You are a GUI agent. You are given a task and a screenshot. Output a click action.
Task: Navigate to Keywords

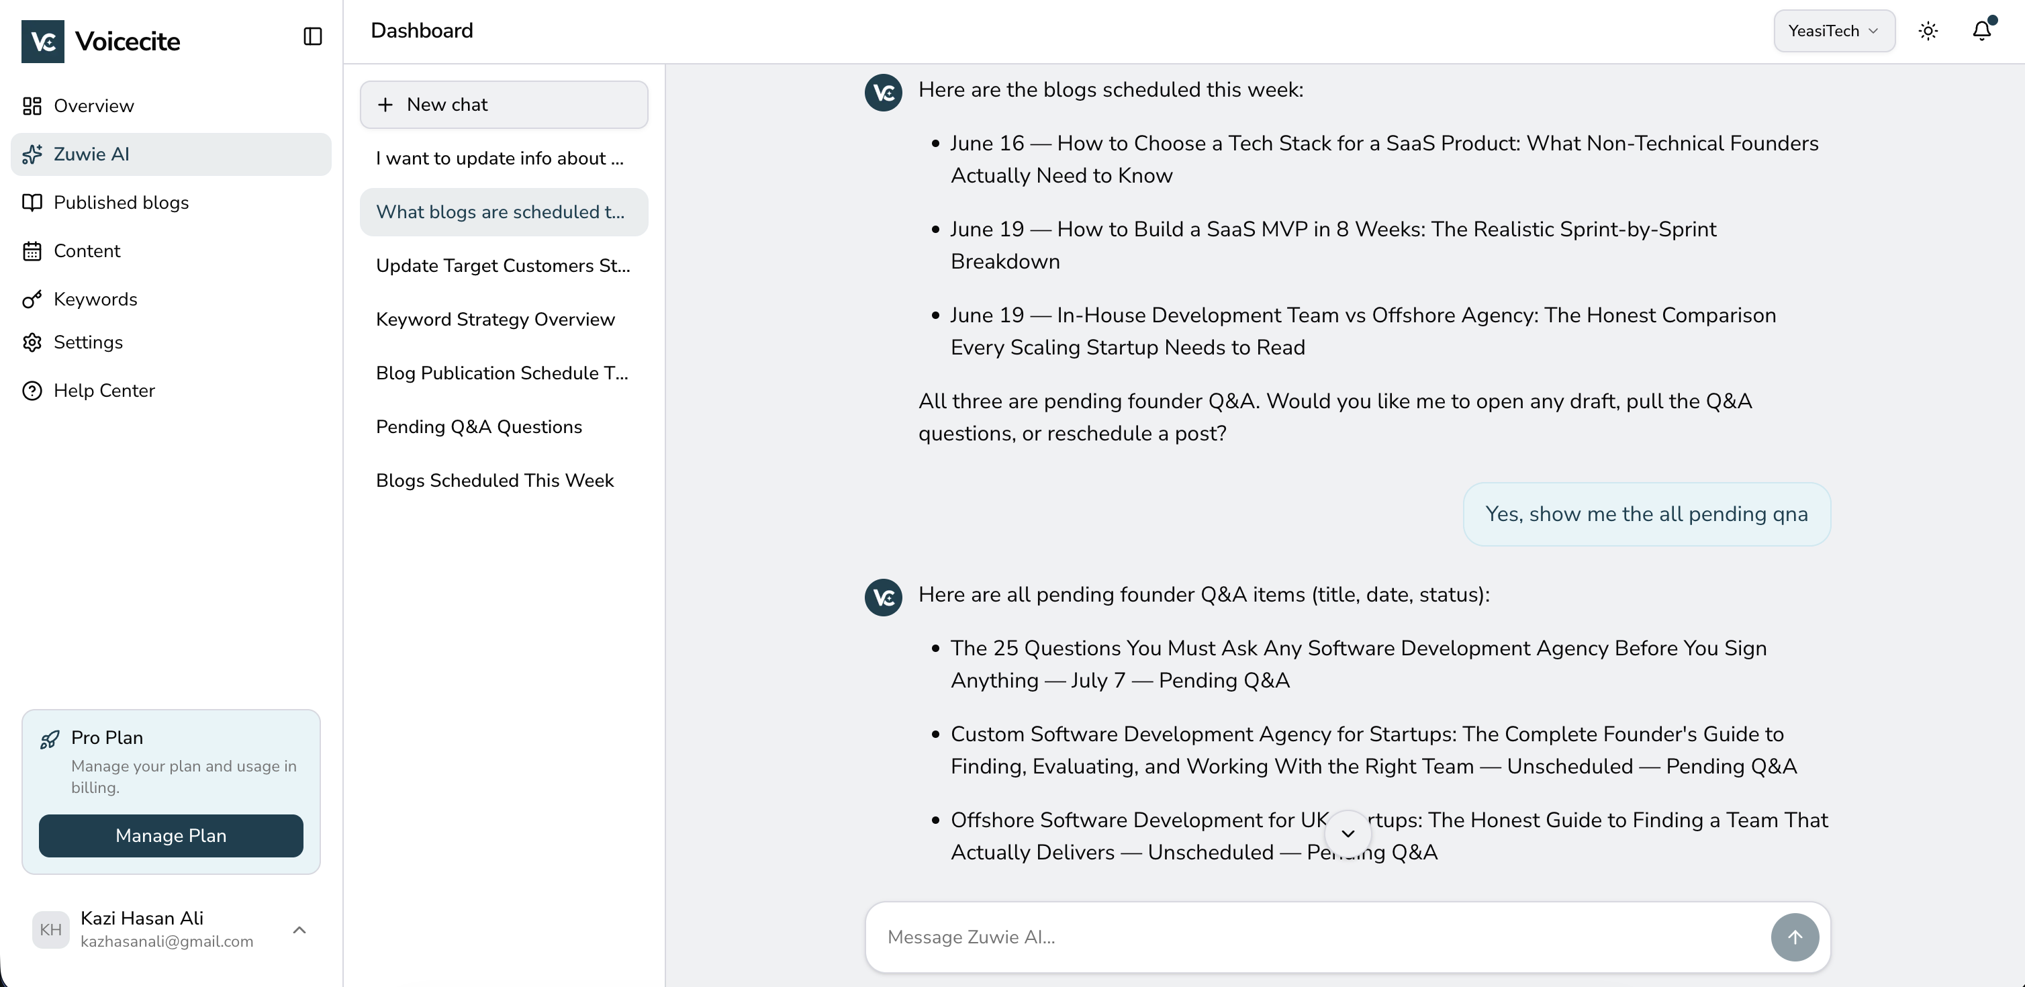coord(171,299)
